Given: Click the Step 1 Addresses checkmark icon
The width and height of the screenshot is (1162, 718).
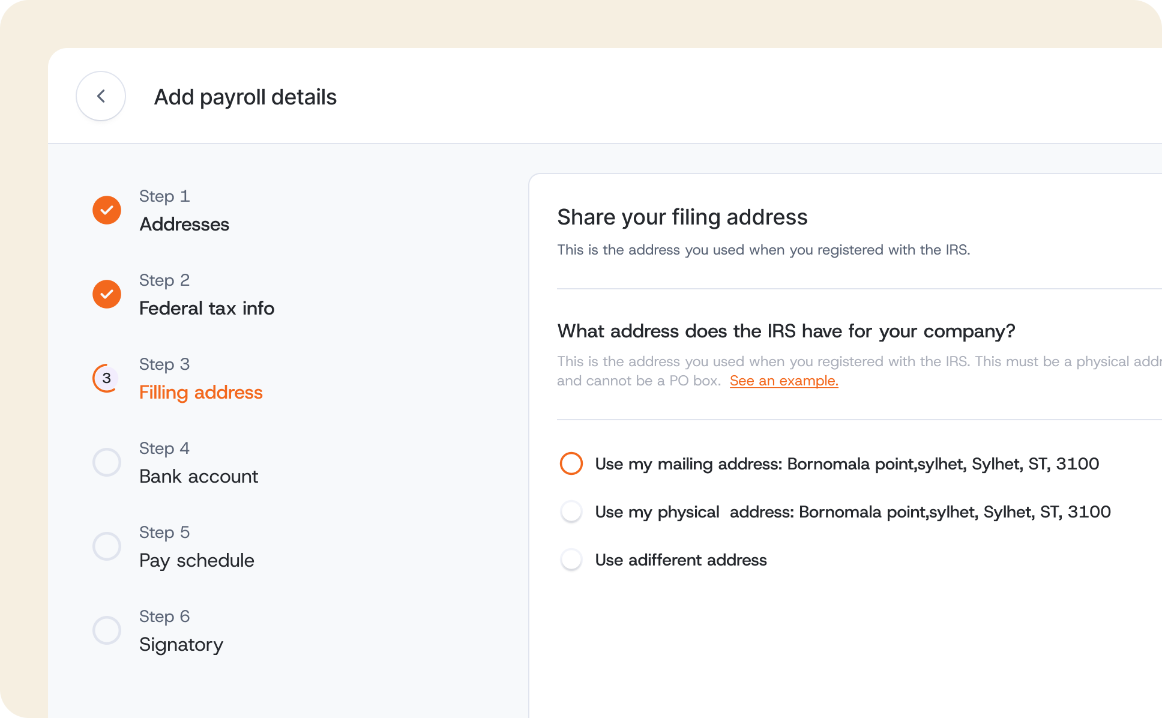Looking at the screenshot, I should click(106, 210).
